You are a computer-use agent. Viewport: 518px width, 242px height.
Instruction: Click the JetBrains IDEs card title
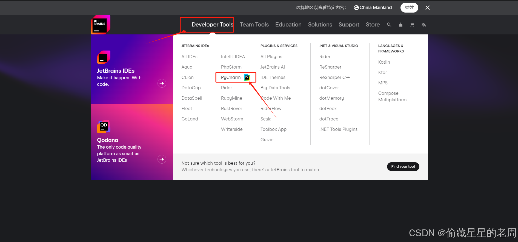coord(116,71)
